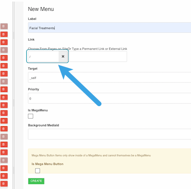Clear the page link with the X icon
The height and width of the screenshot is (189, 191).
tap(63, 56)
